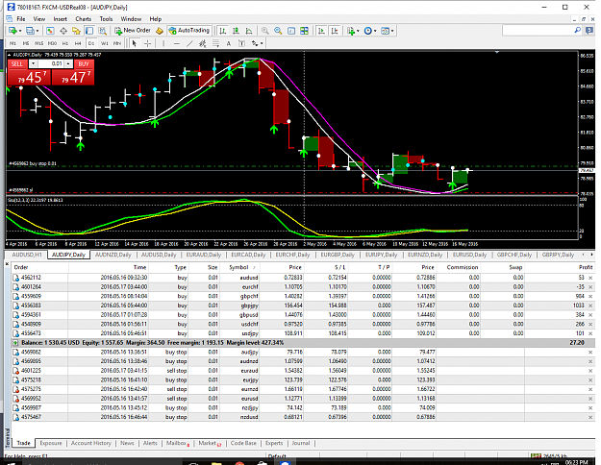This screenshot has width=601, height=465.
Task: Expand the Templates dropdown
Action: point(392,31)
